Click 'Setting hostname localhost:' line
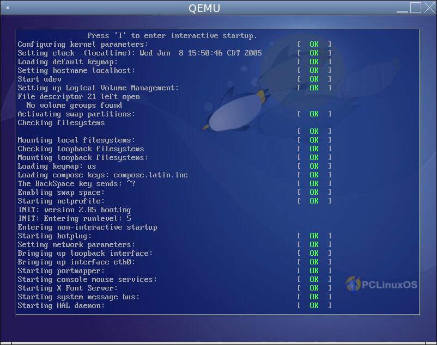 click(x=76, y=70)
